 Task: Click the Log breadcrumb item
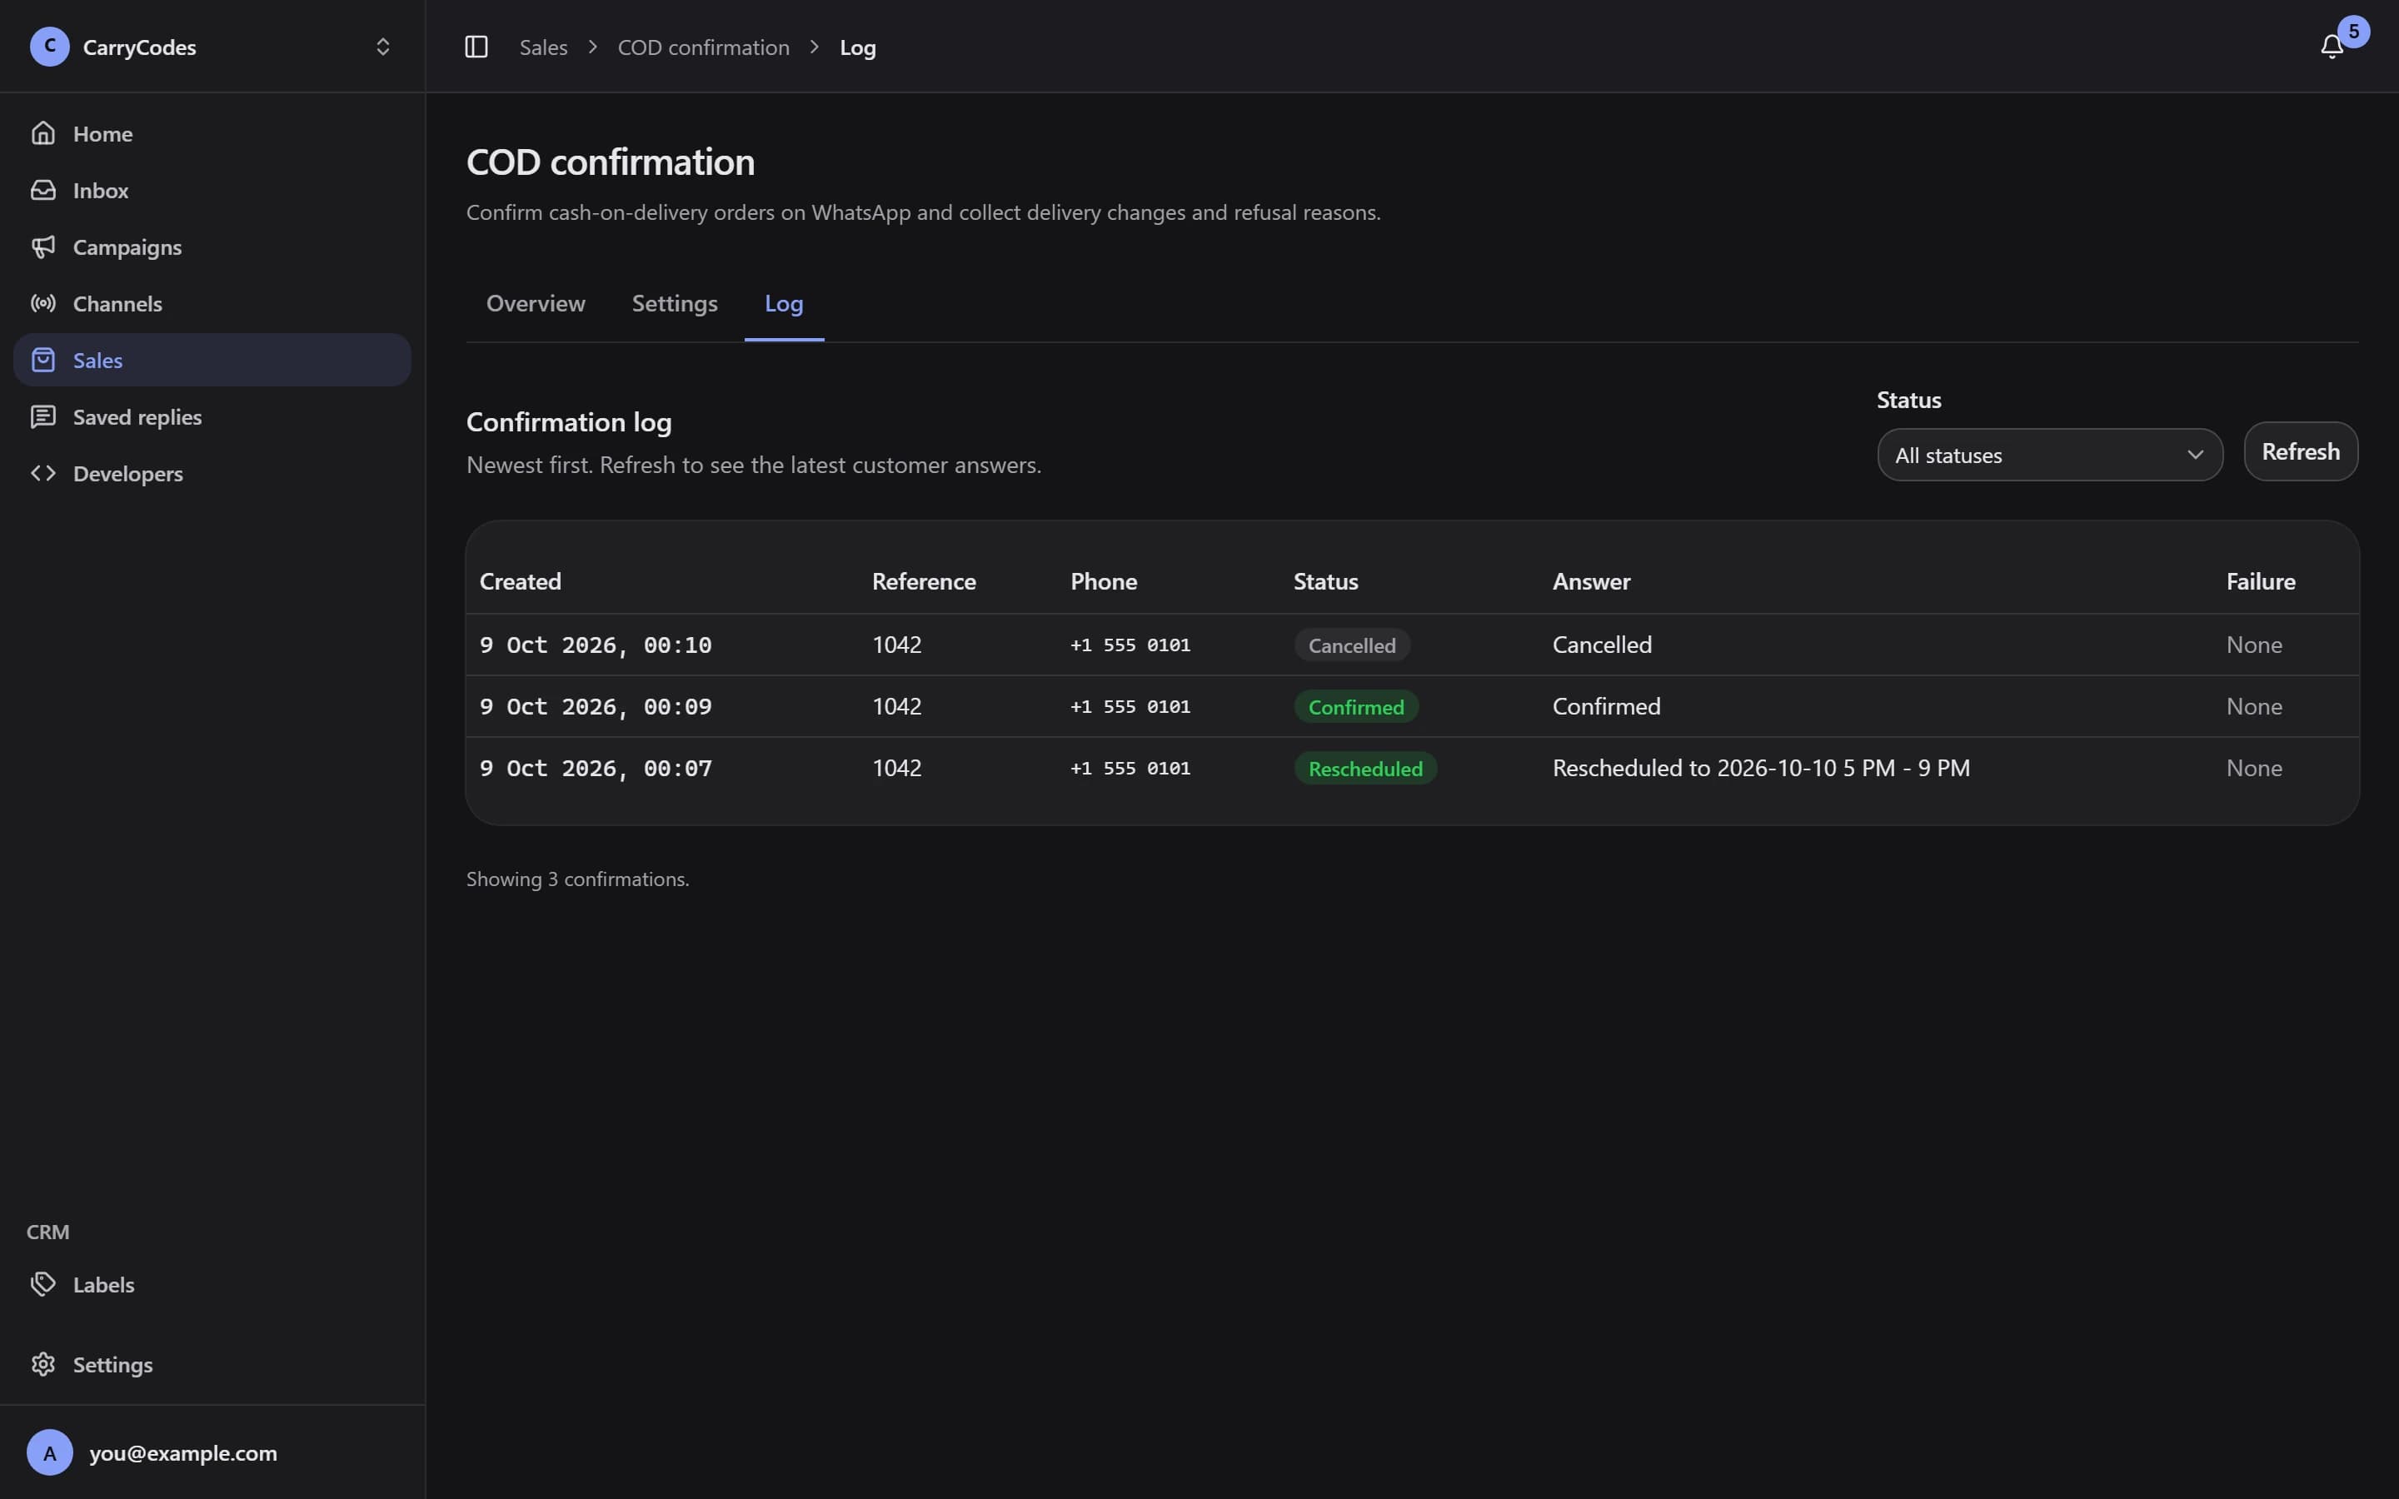pyautogui.click(x=857, y=47)
